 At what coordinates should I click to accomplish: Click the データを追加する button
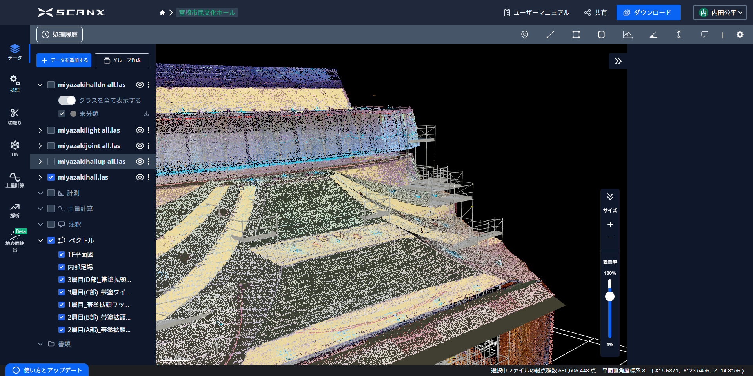[x=64, y=60]
